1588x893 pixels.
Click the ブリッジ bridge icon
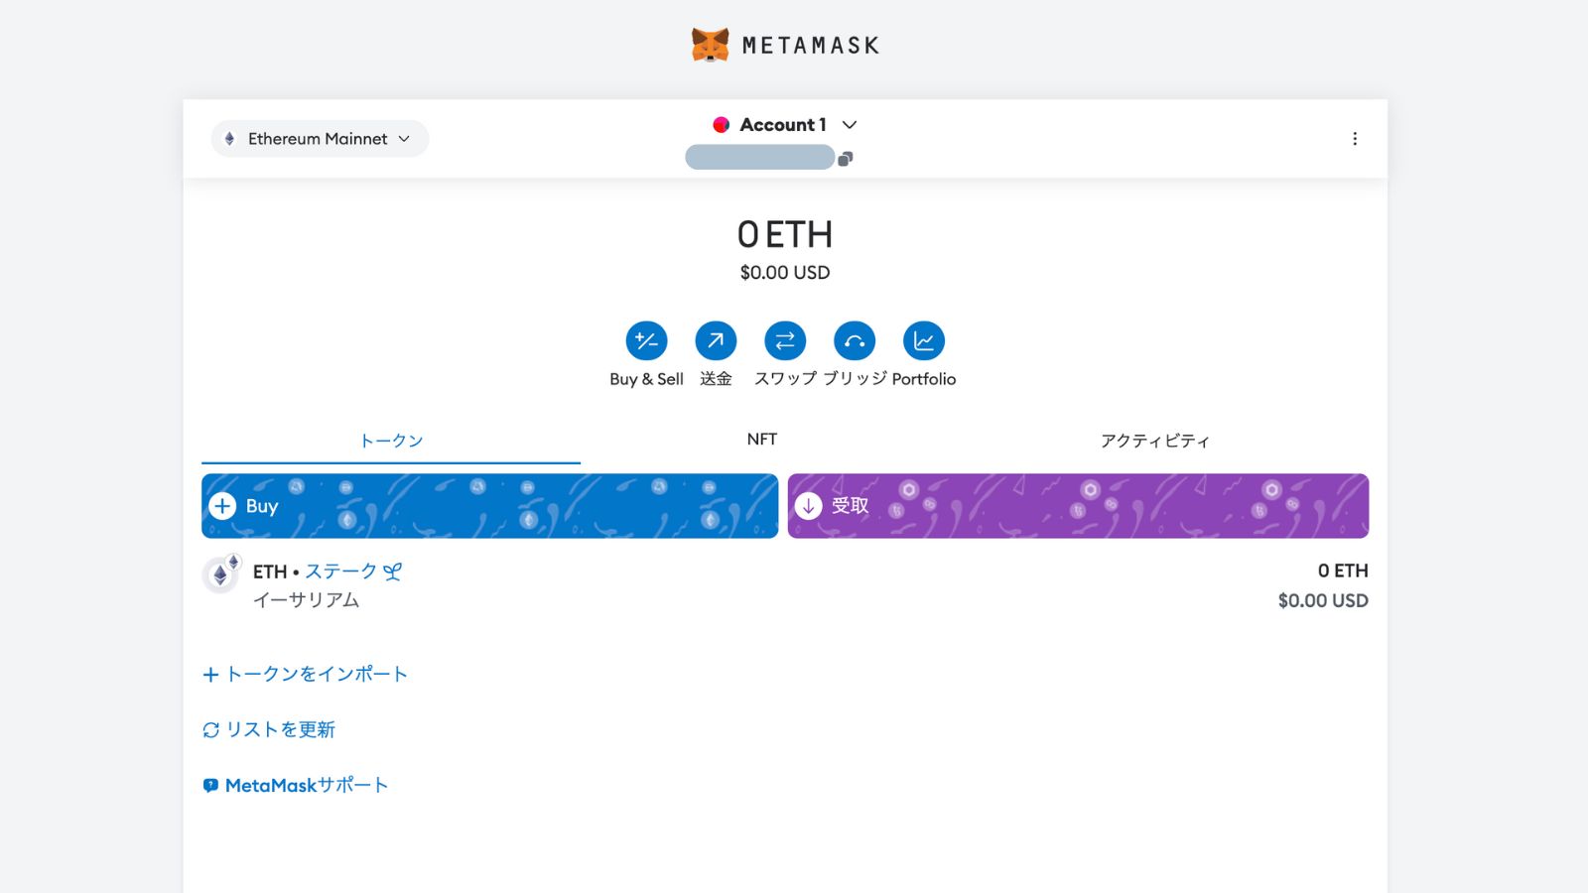click(x=855, y=341)
